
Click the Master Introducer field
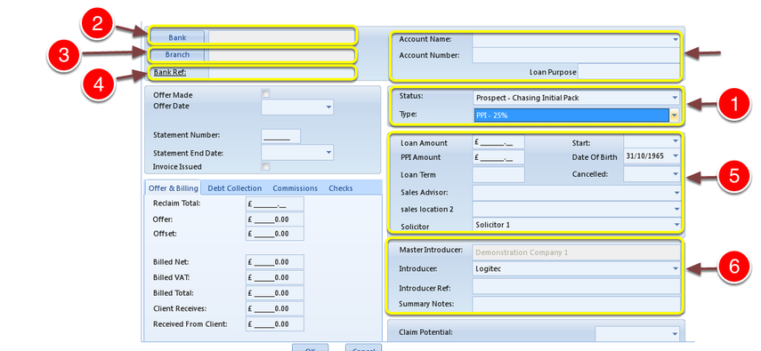click(x=576, y=252)
